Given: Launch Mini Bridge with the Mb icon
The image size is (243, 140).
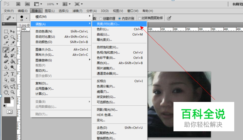Looking at the screenshot, I should pos(27,4).
